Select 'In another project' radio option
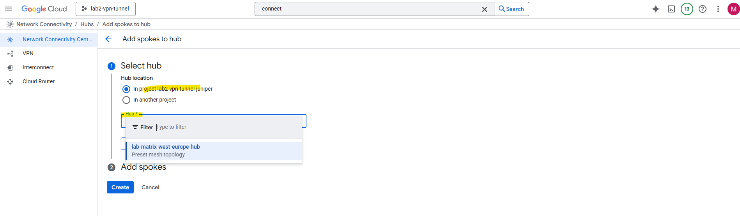This screenshot has height=216, width=740. point(126,100)
